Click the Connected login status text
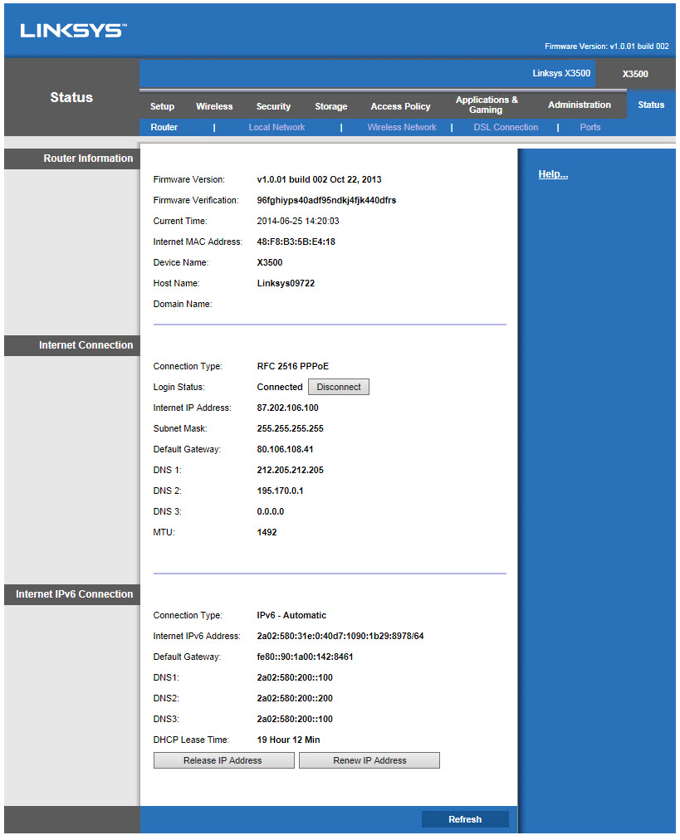 tap(280, 387)
